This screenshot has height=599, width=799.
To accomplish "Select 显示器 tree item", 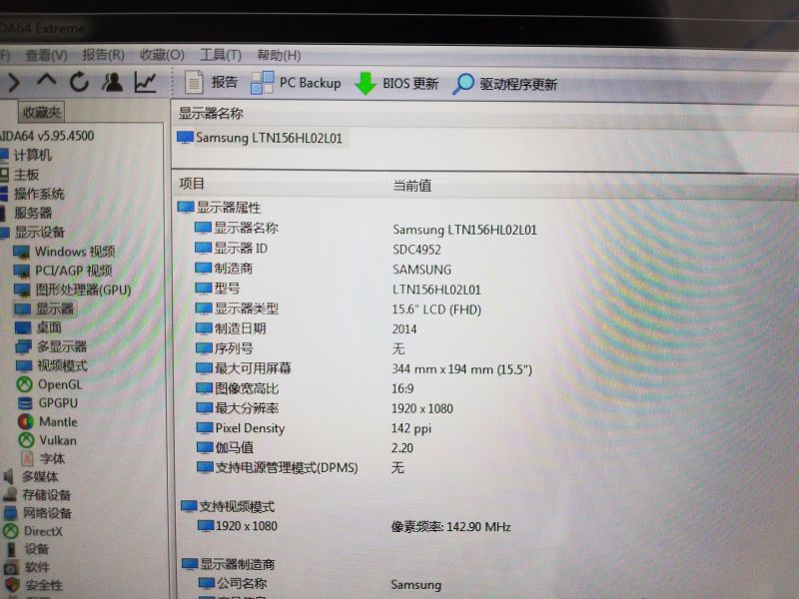I will point(44,308).
